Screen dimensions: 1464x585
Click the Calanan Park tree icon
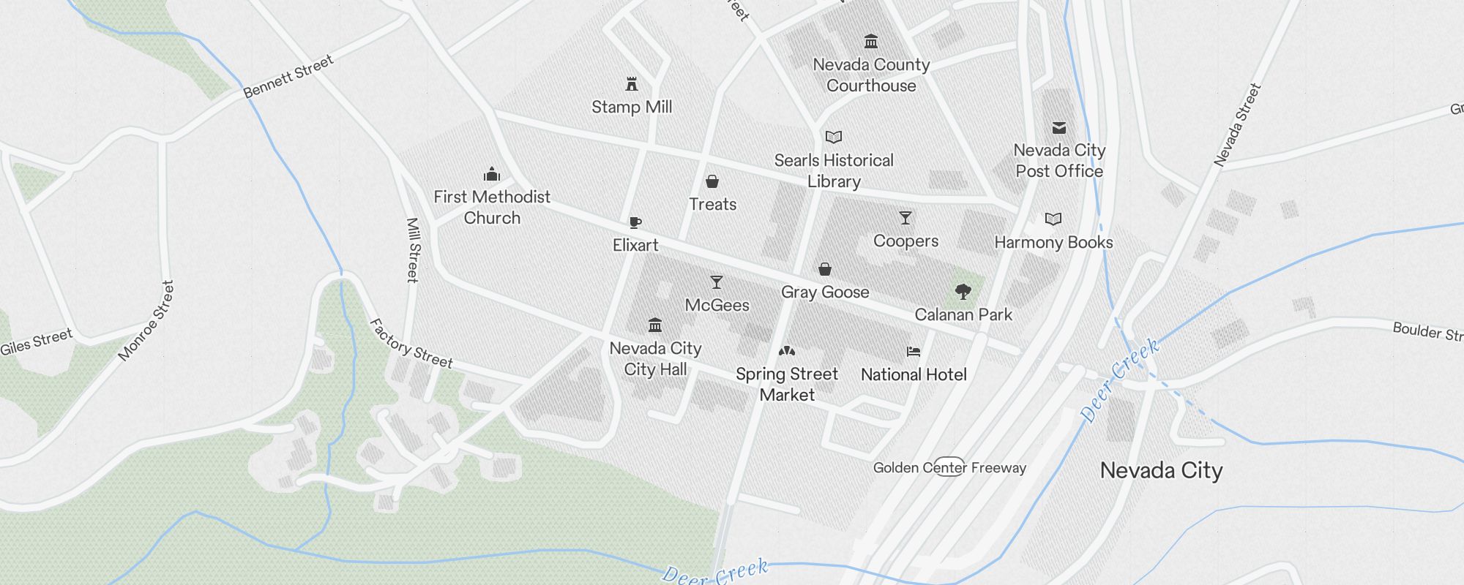point(963,292)
